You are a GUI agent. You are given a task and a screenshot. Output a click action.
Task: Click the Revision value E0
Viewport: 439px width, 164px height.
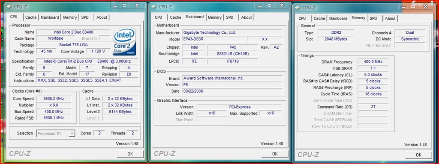tap(129, 74)
